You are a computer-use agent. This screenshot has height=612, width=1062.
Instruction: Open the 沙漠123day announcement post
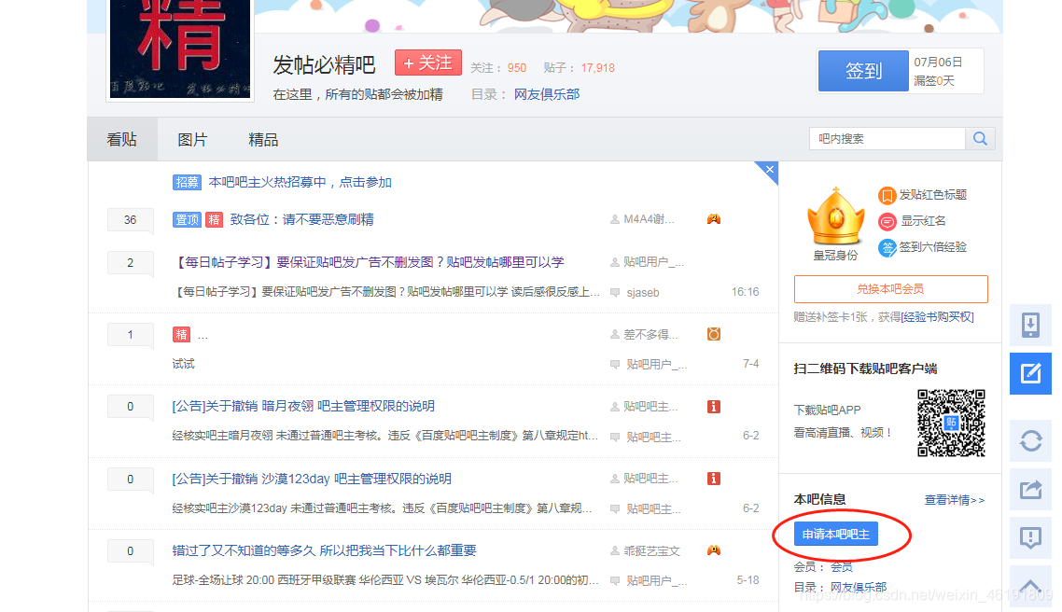coord(312,479)
